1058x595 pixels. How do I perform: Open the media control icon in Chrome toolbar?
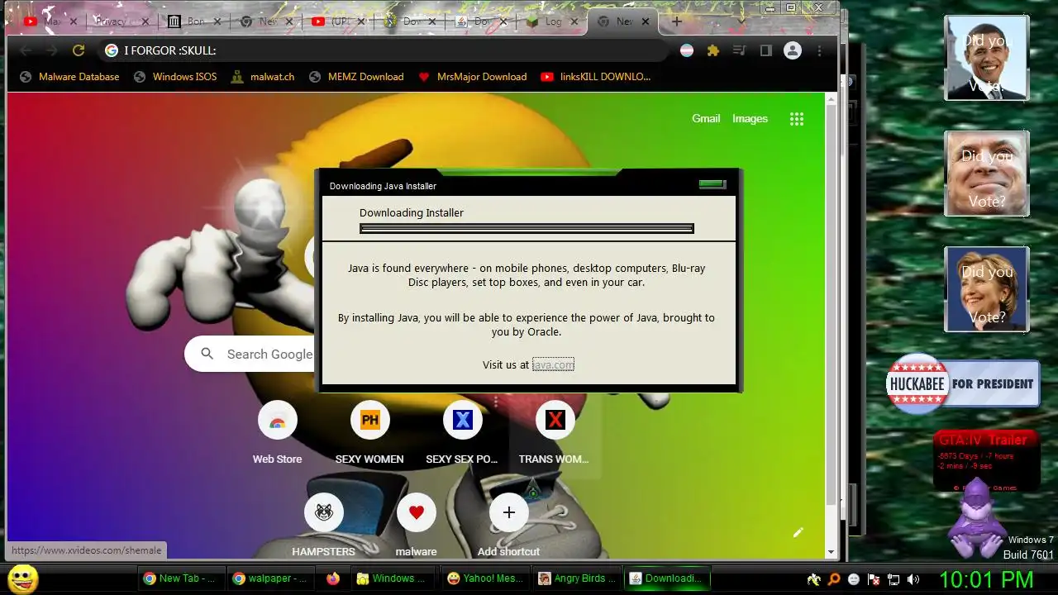(740, 50)
